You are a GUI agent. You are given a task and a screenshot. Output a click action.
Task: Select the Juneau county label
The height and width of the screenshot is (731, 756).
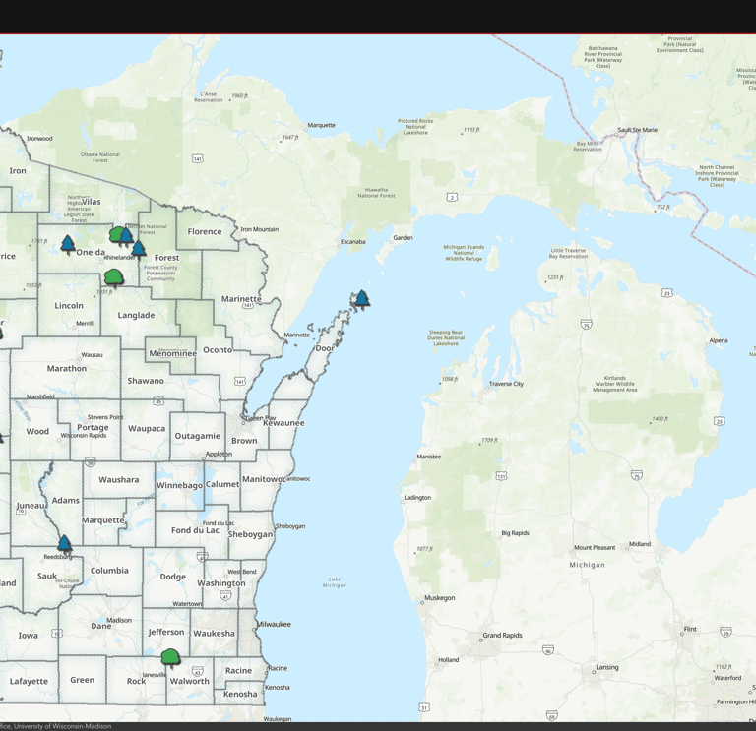pyautogui.click(x=31, y=506)
